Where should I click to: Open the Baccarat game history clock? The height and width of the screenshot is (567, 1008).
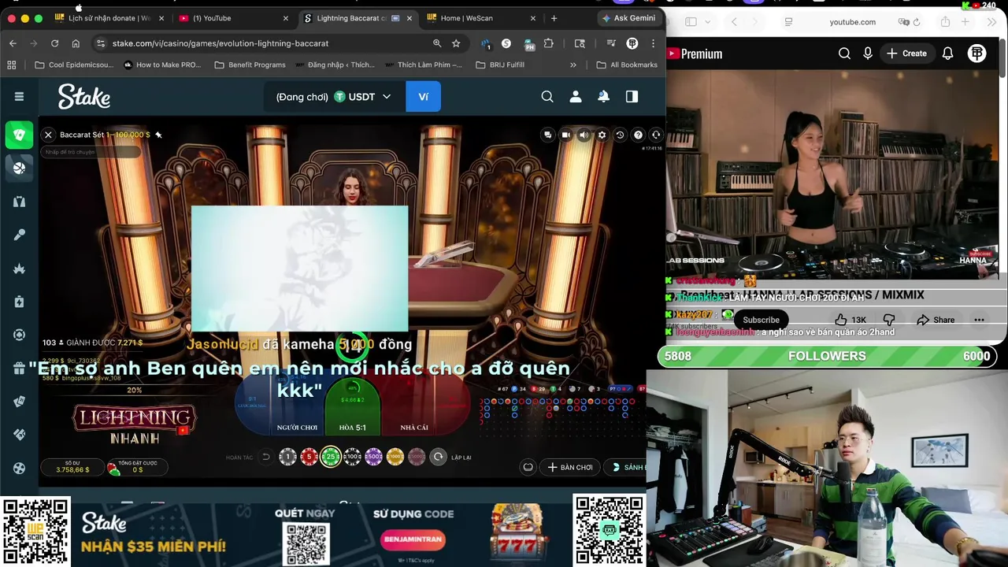620,135
